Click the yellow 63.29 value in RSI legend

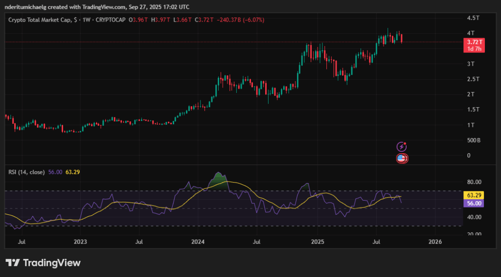[x=72, y=172]
